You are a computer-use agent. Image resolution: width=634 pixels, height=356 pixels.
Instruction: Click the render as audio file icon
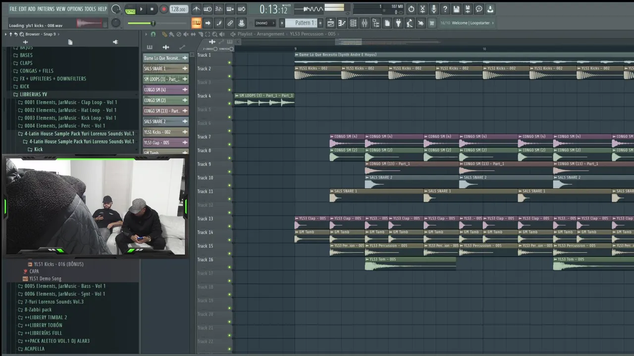click(468, 9)
